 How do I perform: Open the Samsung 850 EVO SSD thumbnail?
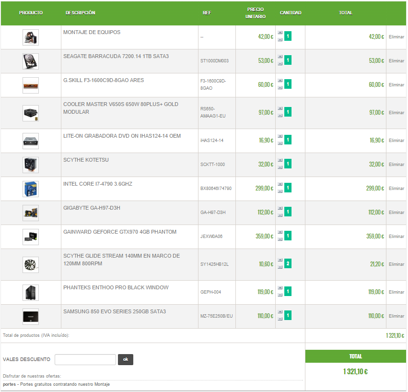(31, 317)
